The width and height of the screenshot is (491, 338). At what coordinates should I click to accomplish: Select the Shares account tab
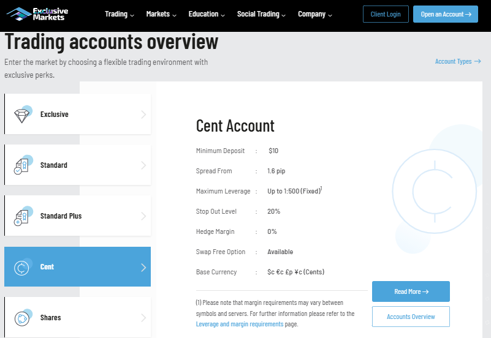pos(78,317)
